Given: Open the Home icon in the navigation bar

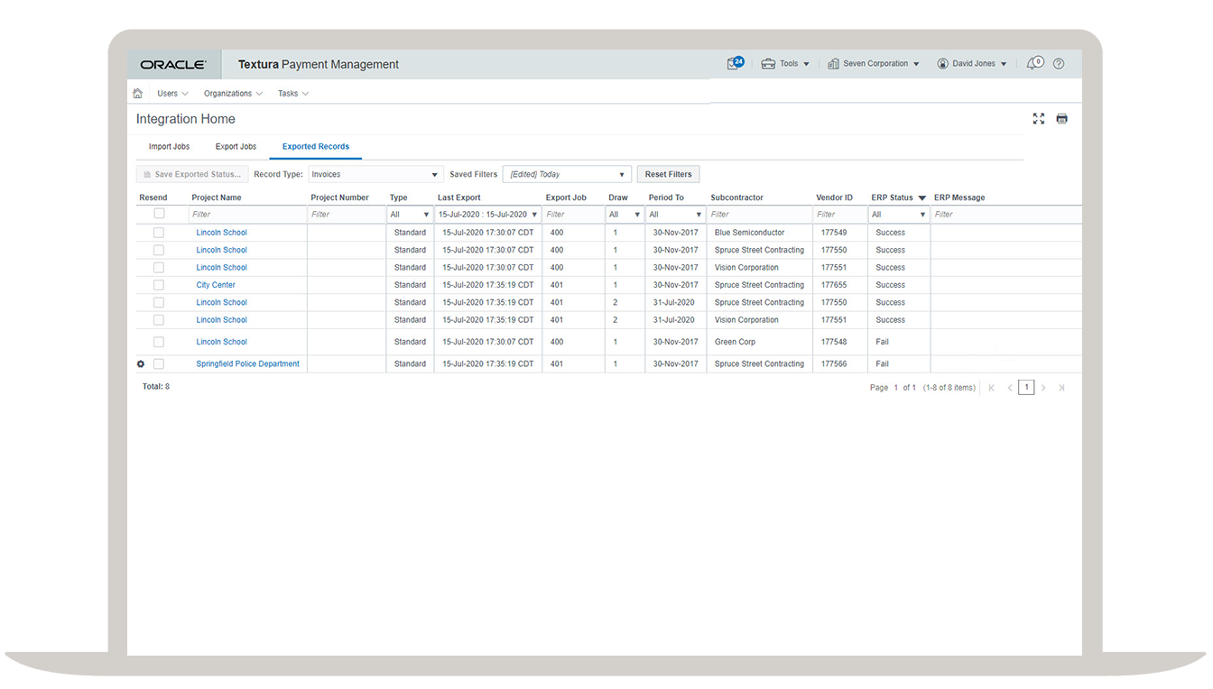Looking at the screenshot, I should pyautogui.click(x=137, y=93).
